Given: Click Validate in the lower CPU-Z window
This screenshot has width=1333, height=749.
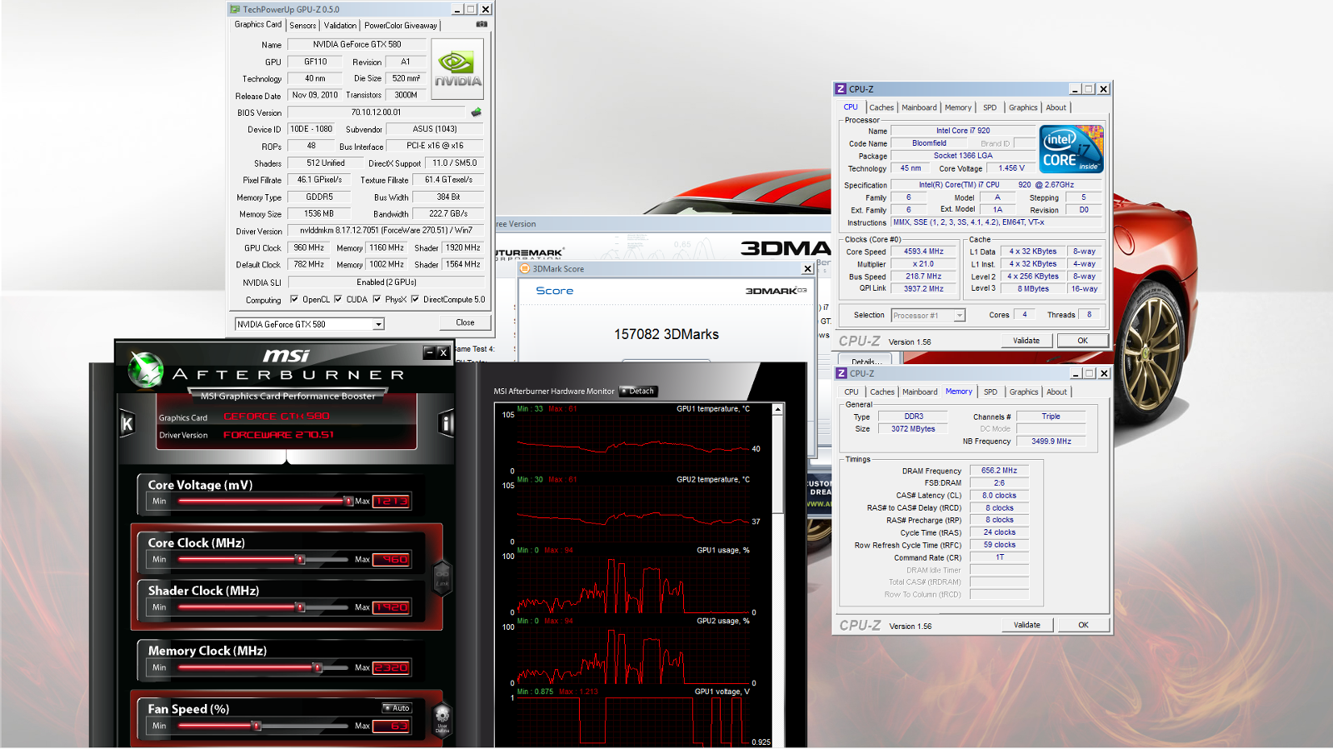Looking at the screenshot, I should 1027,625.
